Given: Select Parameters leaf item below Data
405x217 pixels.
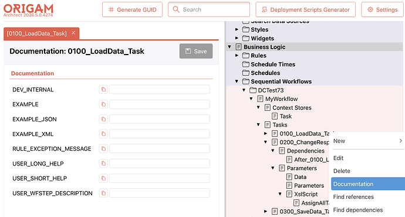Looking at the screenshot, I should pos(309,185).
